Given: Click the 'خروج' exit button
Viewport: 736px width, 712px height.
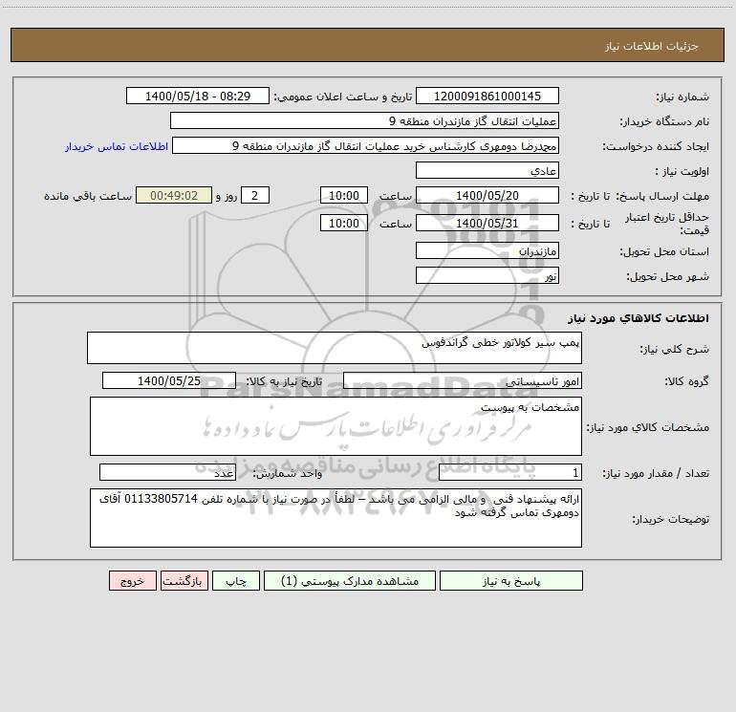Looking at the screenshot, I should [132, 580].
